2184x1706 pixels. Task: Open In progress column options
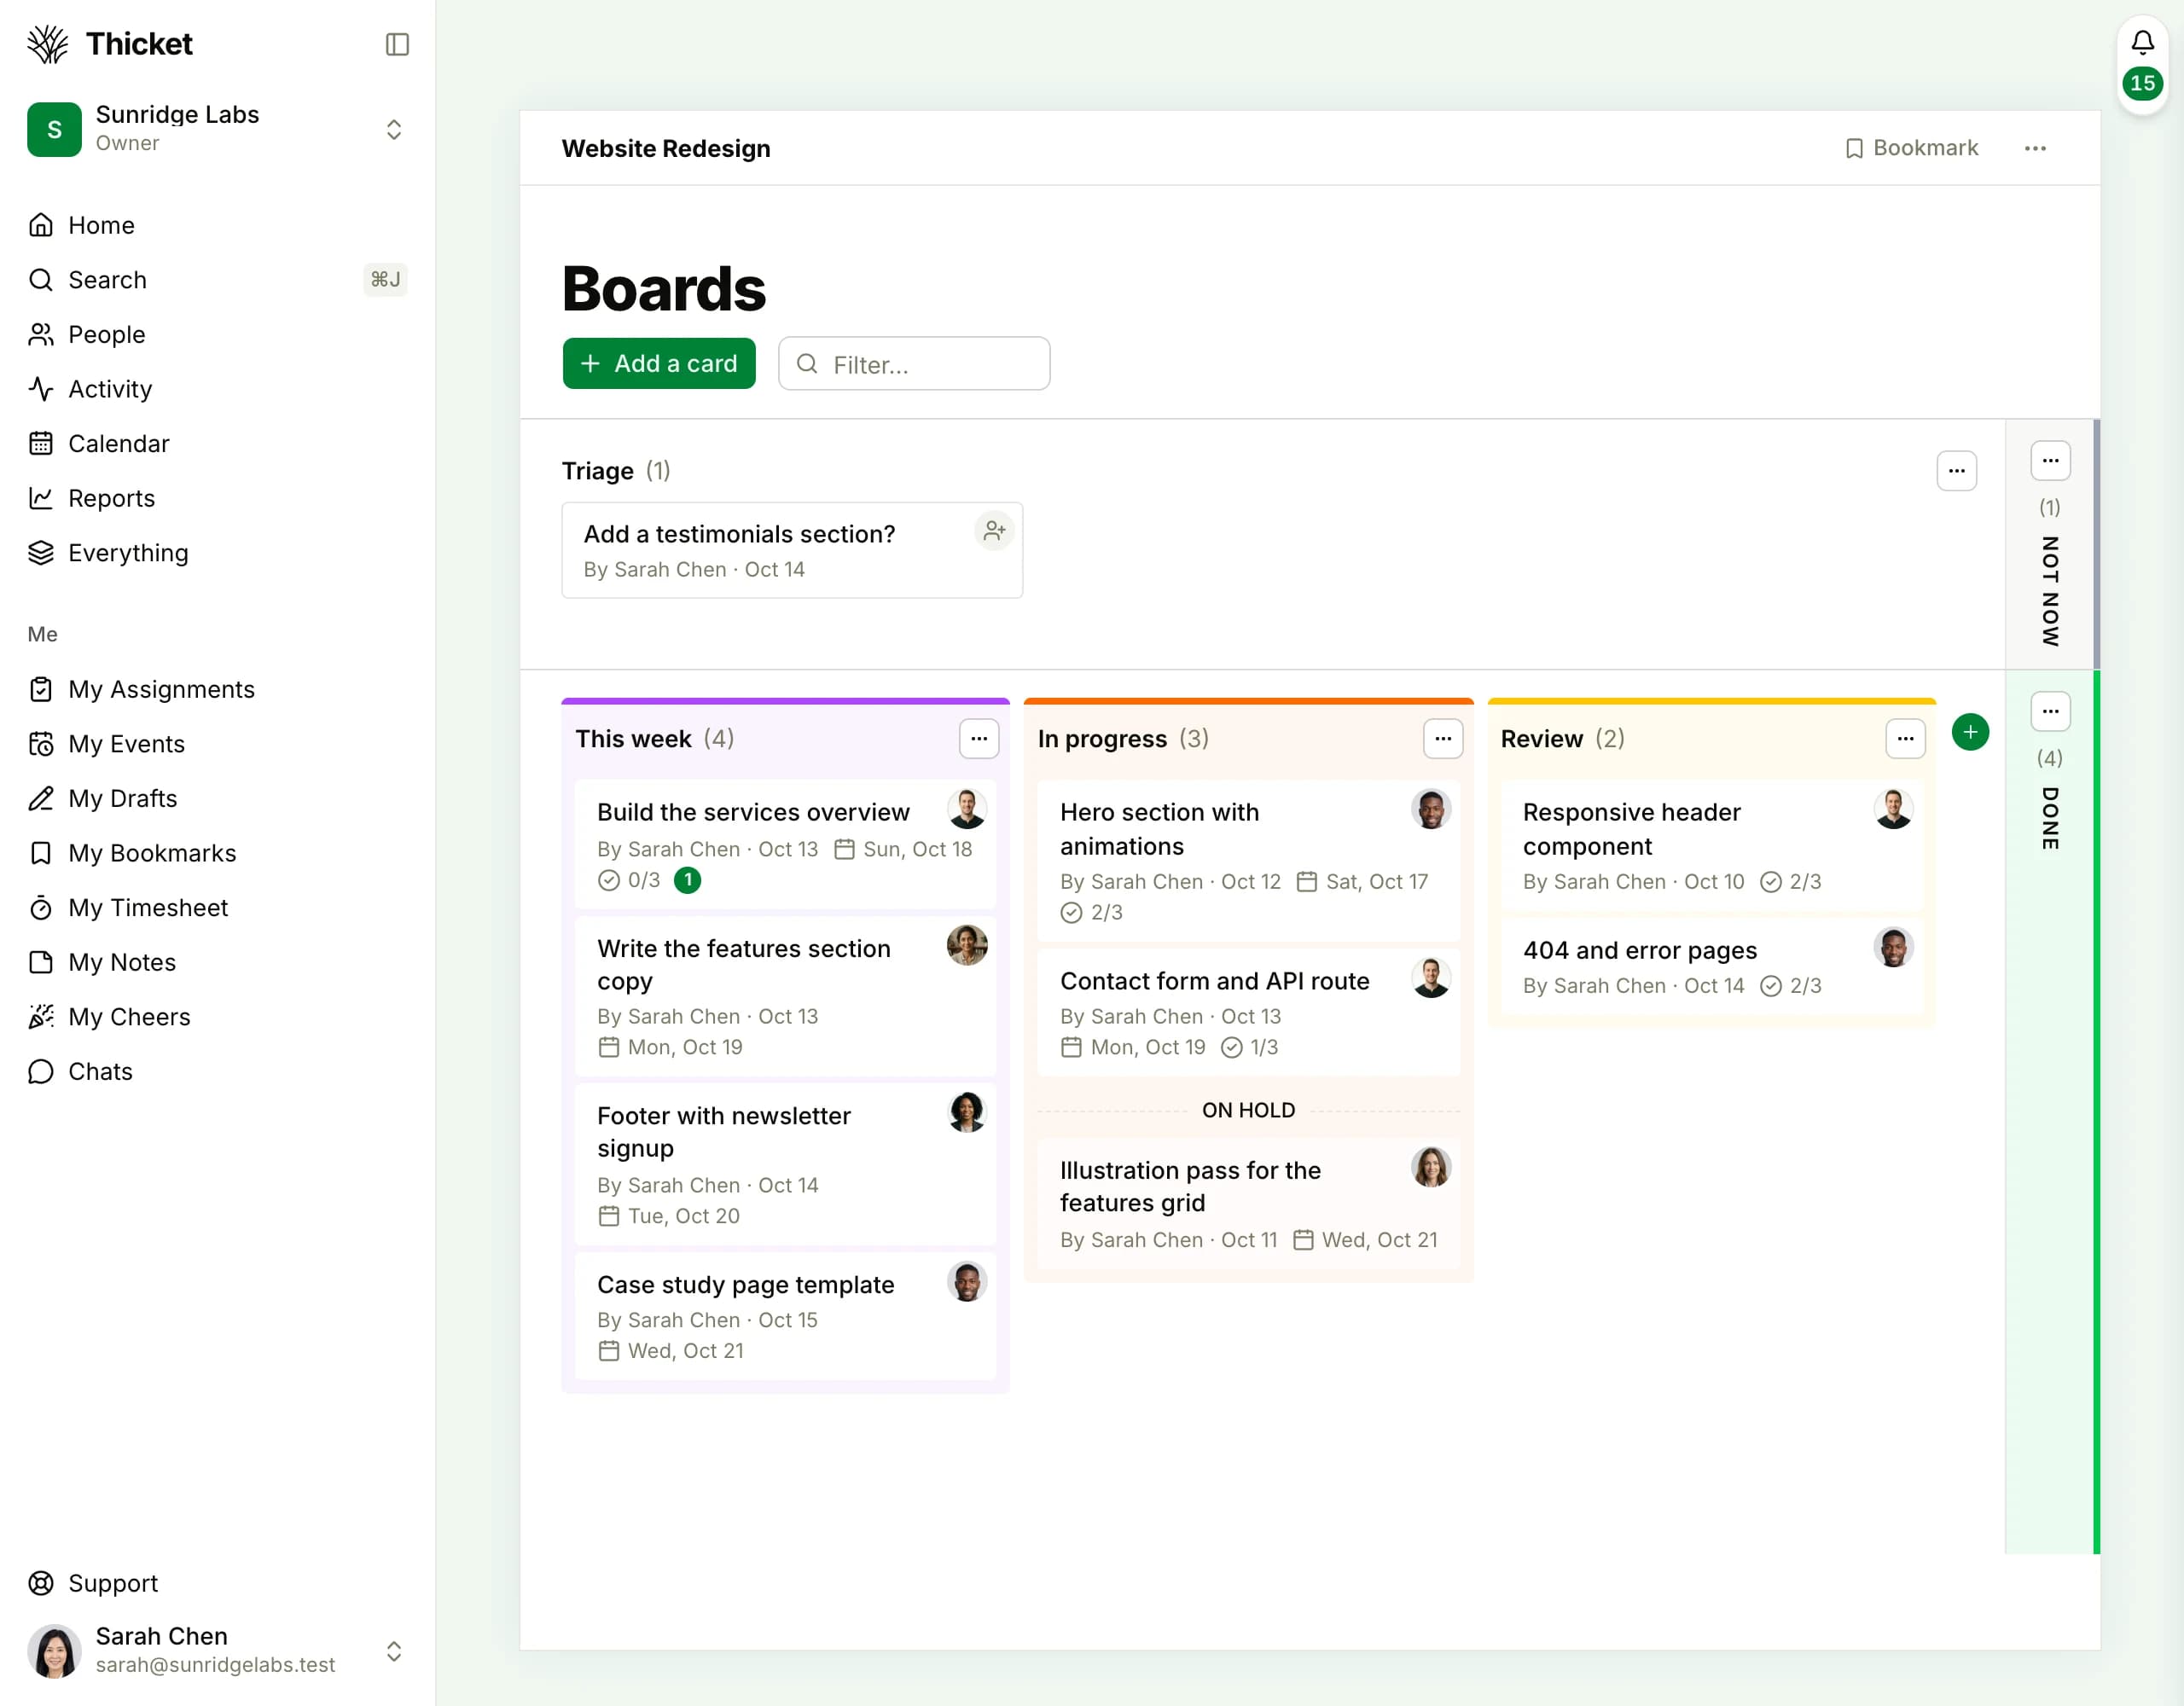(x=1443, y=739)
